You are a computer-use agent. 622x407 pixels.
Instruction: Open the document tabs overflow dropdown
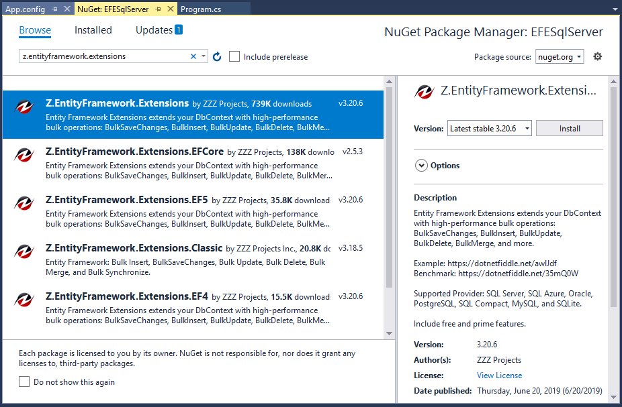[615, 9]
